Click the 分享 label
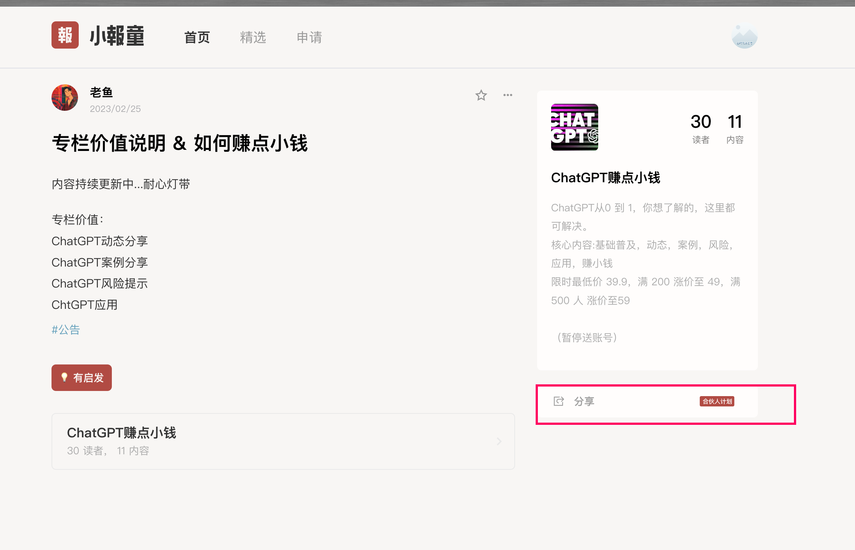Image resolution: width=855 pixels, height=550 pixels. pyautogui.click(x=584, y=401)
